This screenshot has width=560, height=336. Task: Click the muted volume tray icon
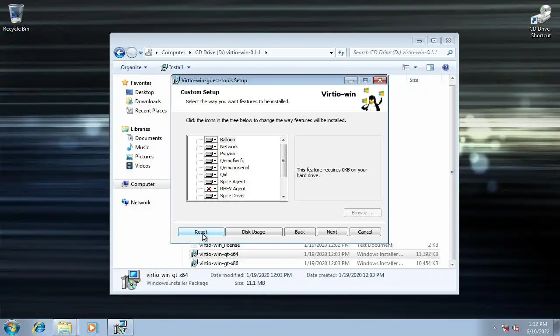516,328
